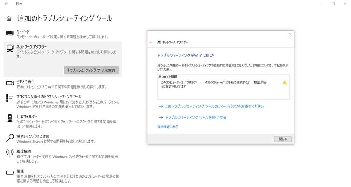Select the 検索とインデックス作成 item
Screen dimensions: 351x187
point(63,139)
